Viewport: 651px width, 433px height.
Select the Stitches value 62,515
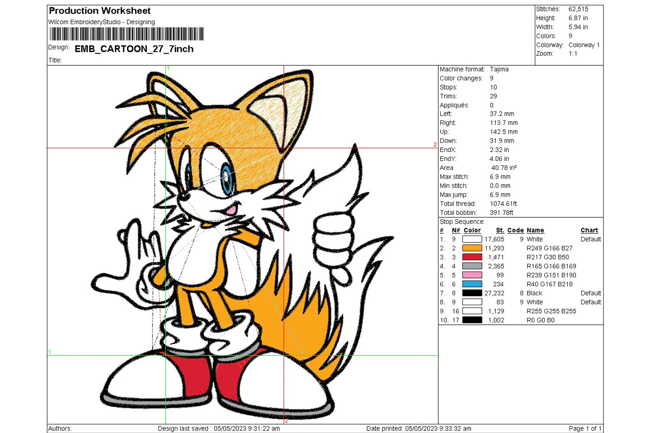pyautogui.click(x=578, y=9)
